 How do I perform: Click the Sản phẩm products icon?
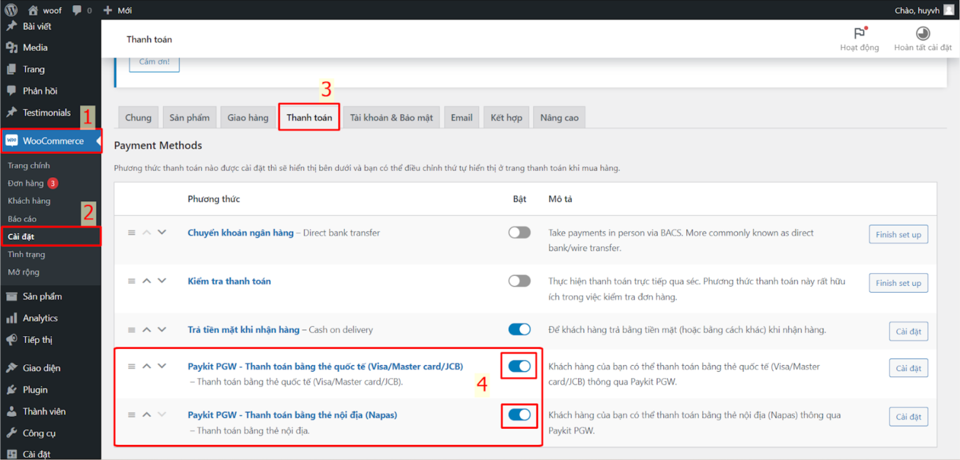pyautogui.click(x=11, y=296)
